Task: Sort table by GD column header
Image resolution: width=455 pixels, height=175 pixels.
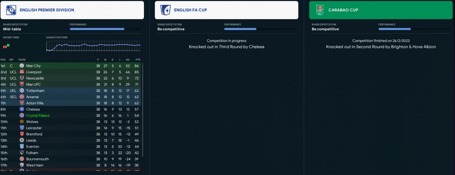Action: pyautogui.click(x=128, y=60)
